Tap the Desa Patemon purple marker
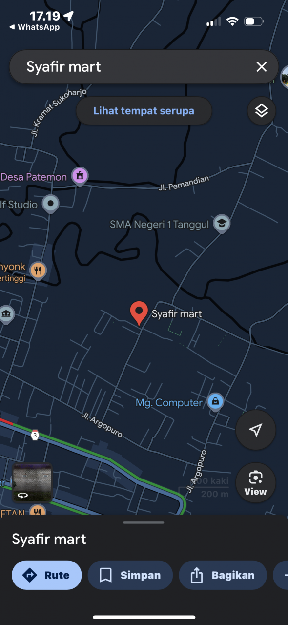The height and width of the screenshot is (625, 288). (80, 176)
